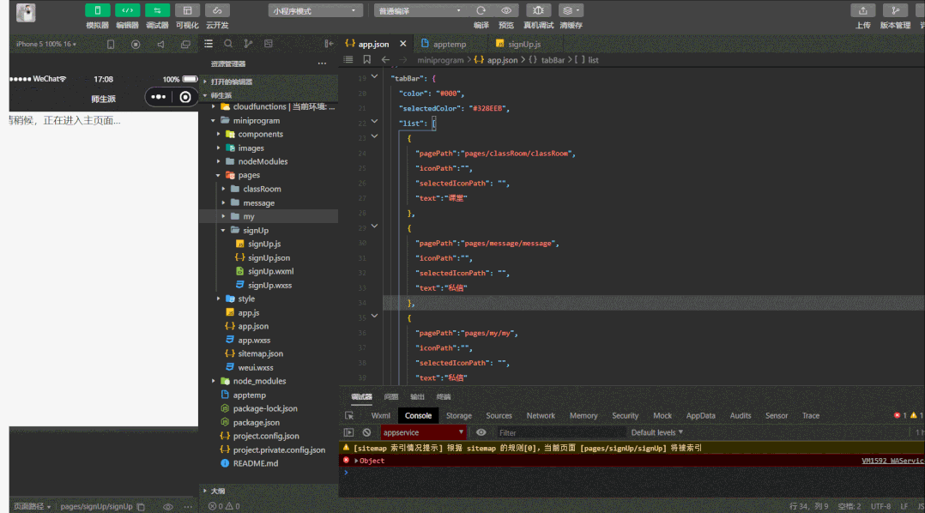This screenshot has height=513, width=925.
Task: Switch to the apptemp editor tab
Action: pyautogui.click(x=448, y=45)
